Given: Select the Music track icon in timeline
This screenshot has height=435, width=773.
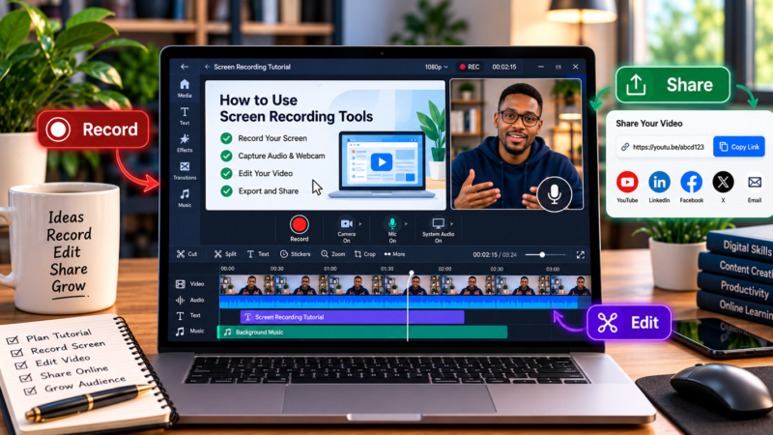Looking at the screenshot, I should click(x=180, y=332).
